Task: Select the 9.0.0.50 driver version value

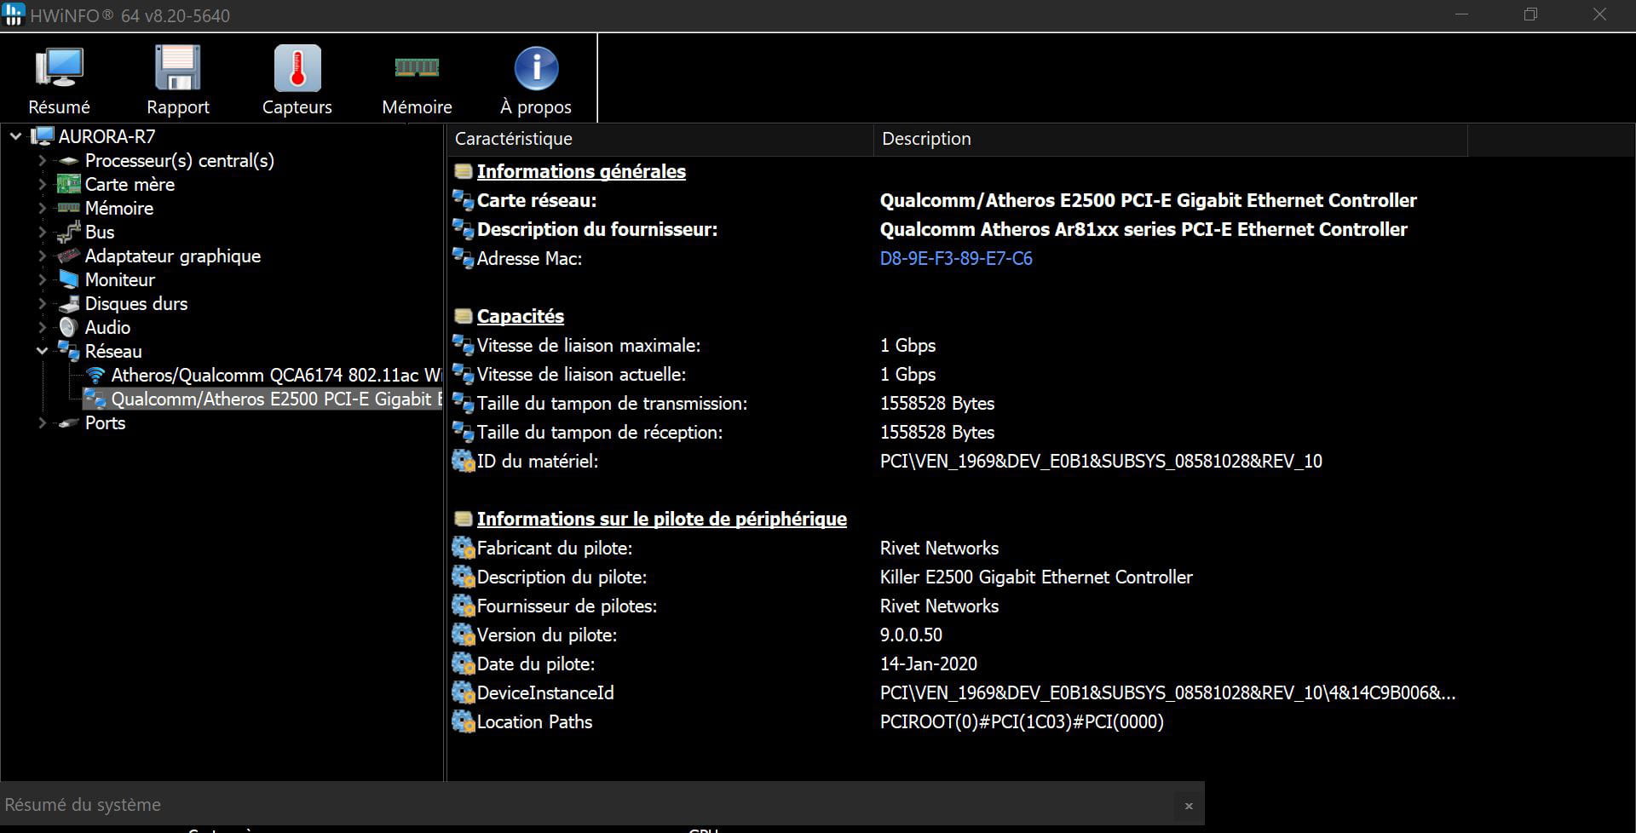Action: (x=911, y=635)
